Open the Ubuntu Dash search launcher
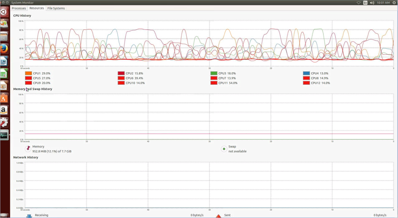 click(4, 12)
